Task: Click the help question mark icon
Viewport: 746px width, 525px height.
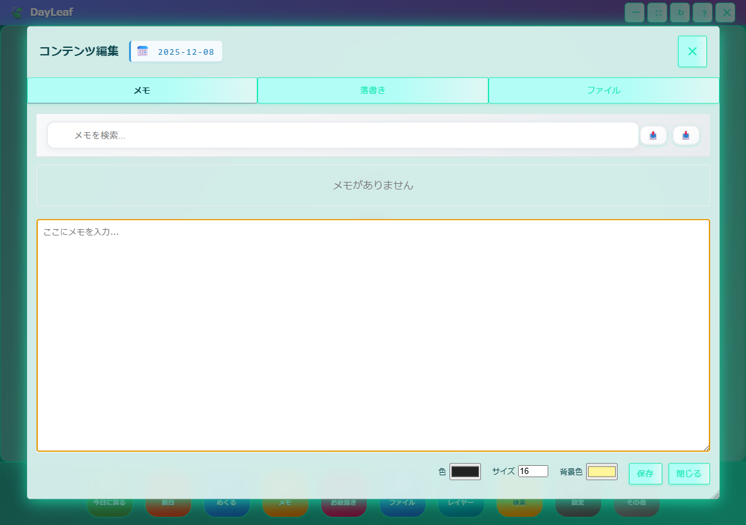Action: 702,12
